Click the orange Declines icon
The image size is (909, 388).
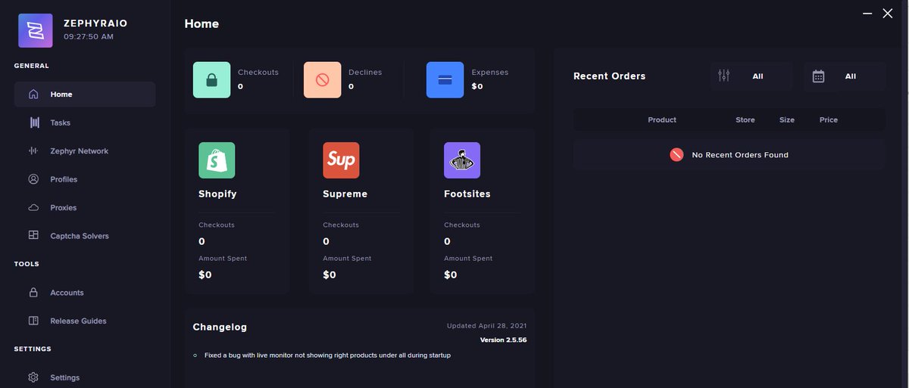pyautogui.click(x=322, y=80)
